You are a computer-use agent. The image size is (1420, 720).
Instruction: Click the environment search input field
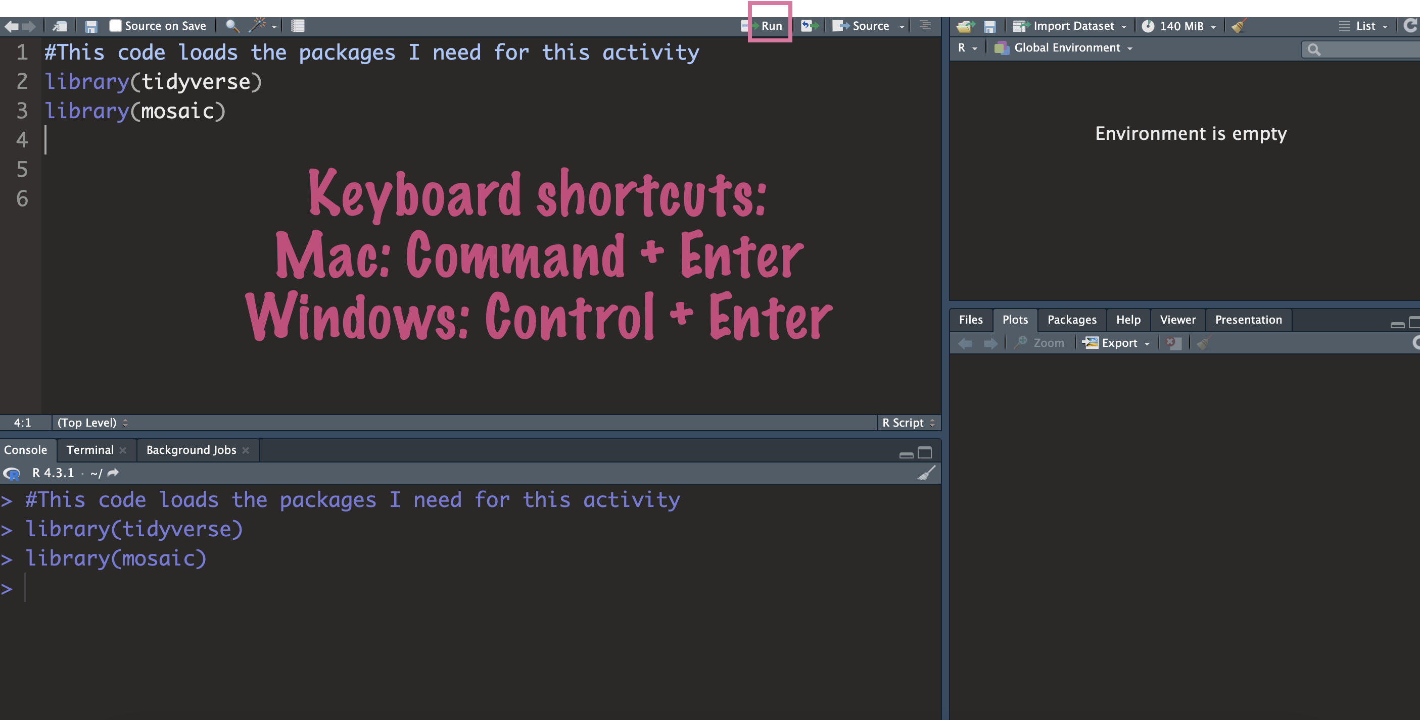[x=1367, y=50]
